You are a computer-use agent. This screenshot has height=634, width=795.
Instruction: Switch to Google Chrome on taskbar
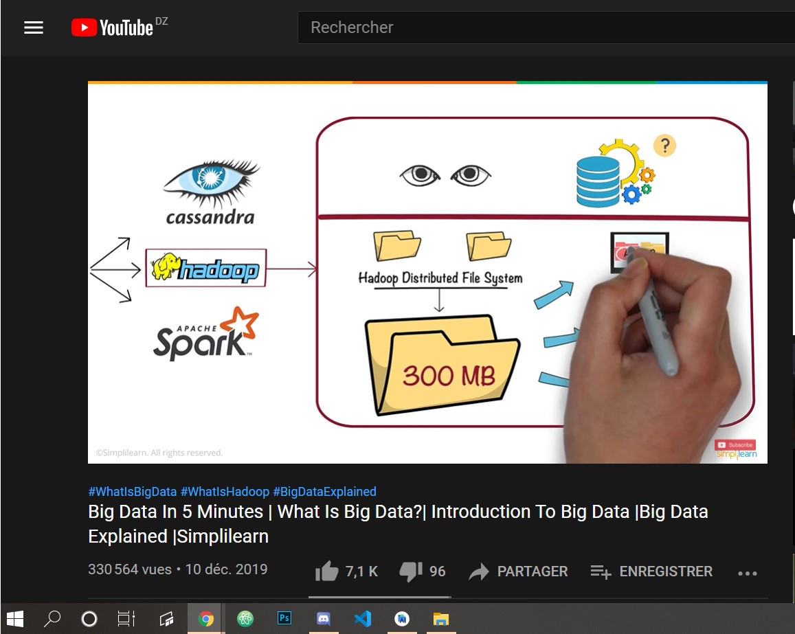(x=205, y=619)
